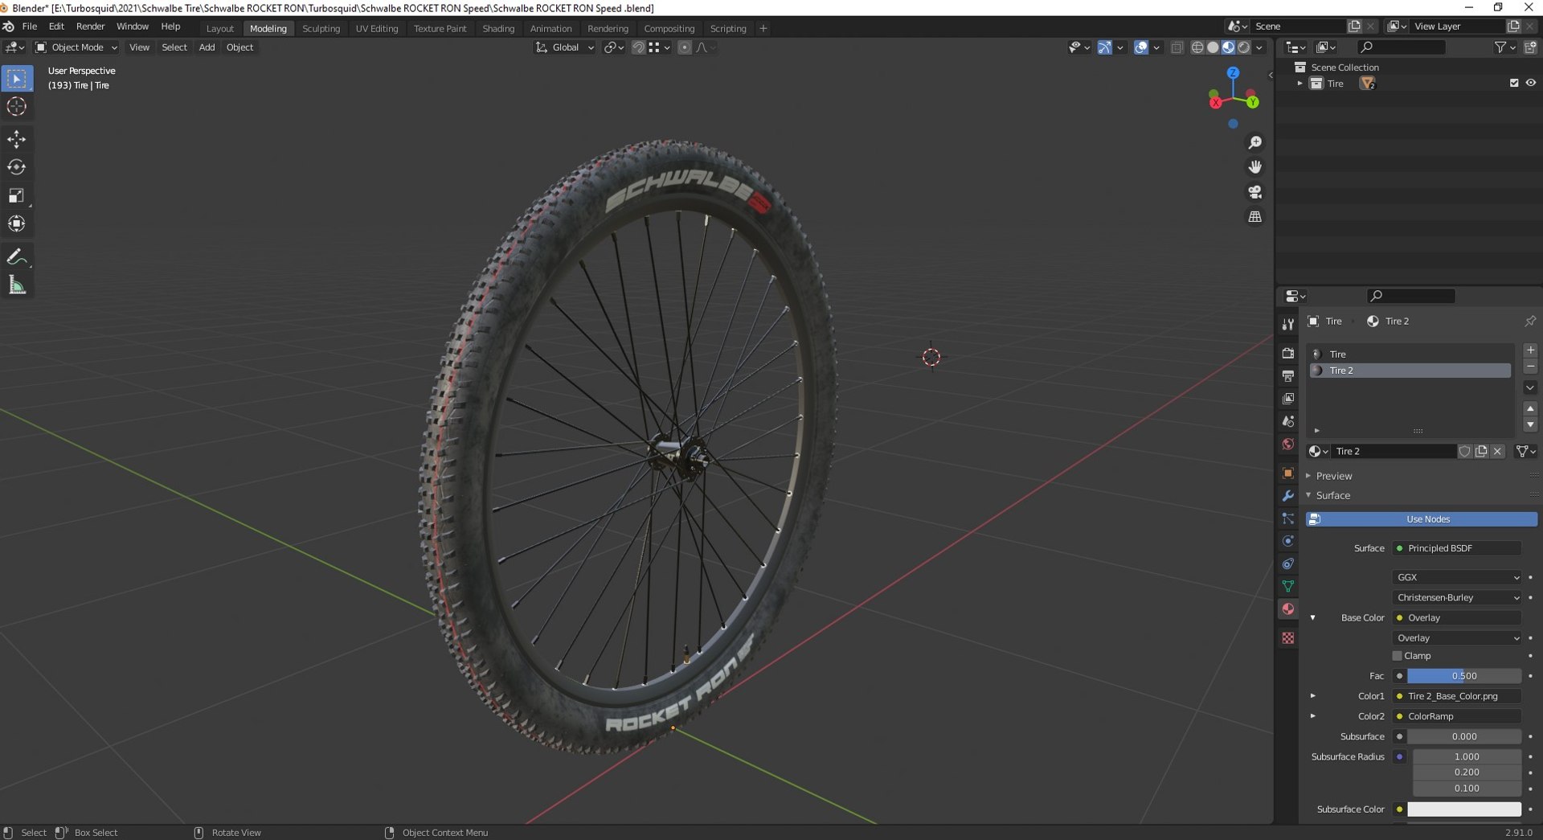Open Overlay blend type dropdown
Image resolution: width=1543 pixels, height=840 pixels.
click(x=1457, y=638)
